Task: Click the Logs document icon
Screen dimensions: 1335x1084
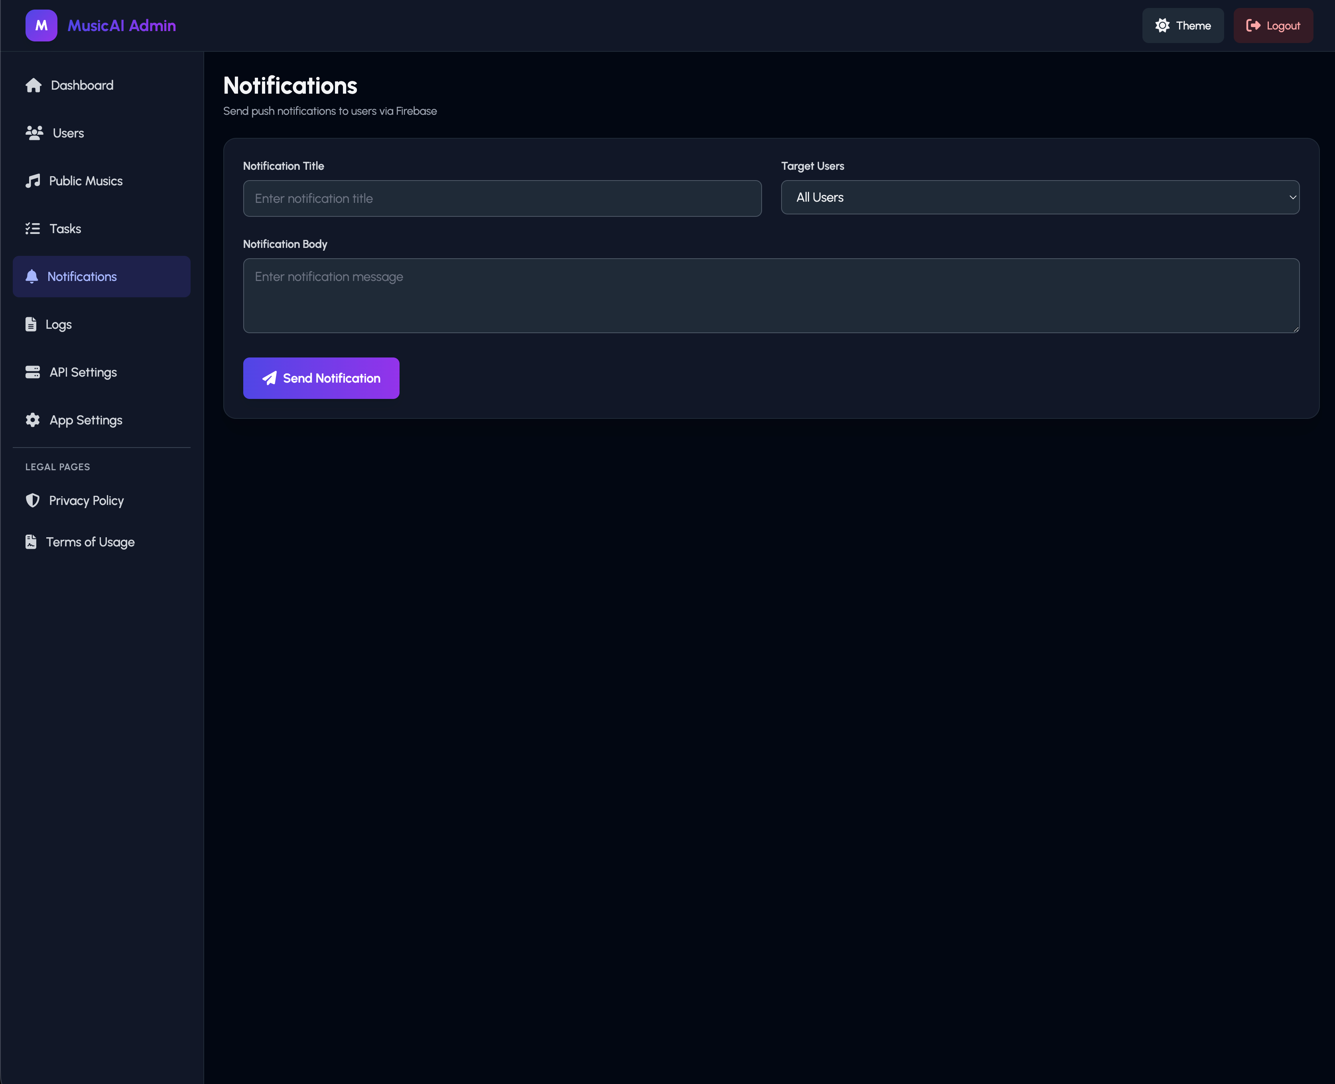Action: pos(31,324)
